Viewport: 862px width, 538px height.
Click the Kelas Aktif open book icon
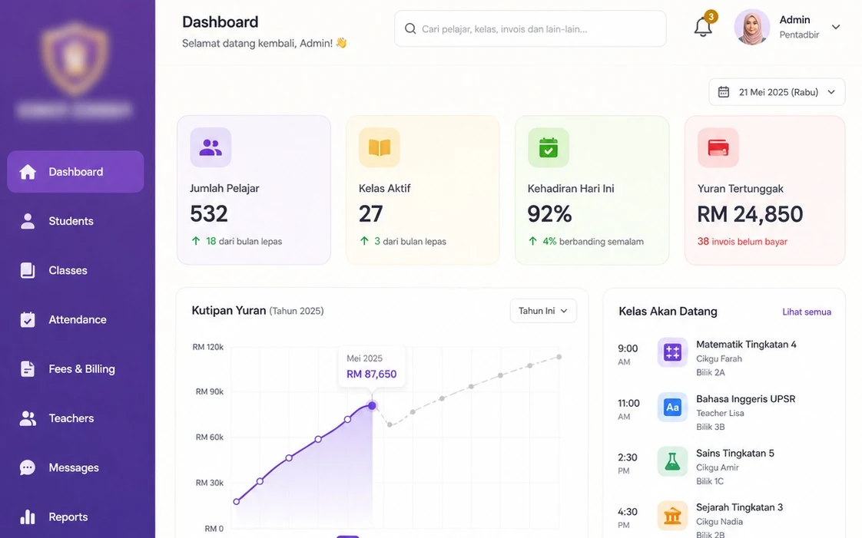(380, 147)
